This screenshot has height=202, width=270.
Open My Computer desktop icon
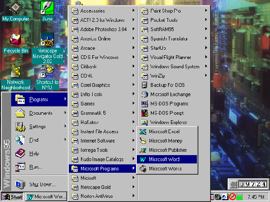(x=15, y=8)
